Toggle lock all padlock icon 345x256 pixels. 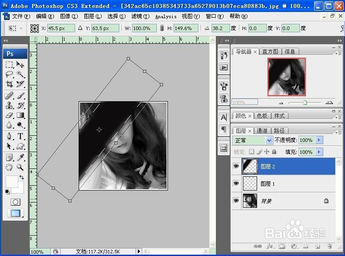pyautogui.click(x=274, y=152)
